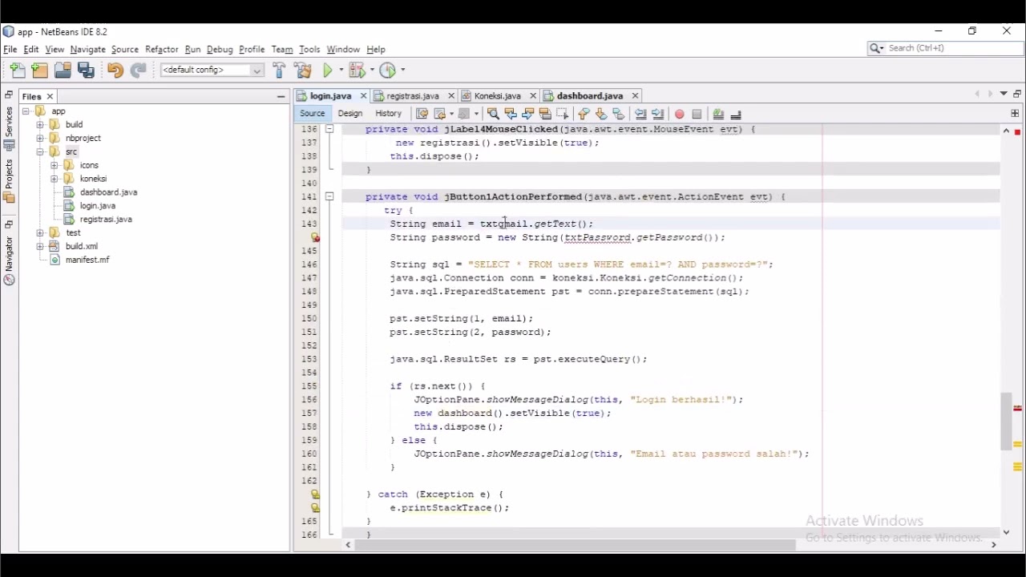Viewport: 1026px width, 577px height.
Task: Jump to previous bookmark
Action: (x=584, y=115)
